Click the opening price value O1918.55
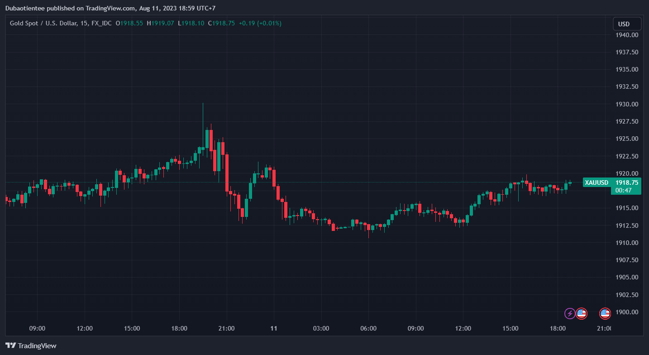Screen dimensions: 649x355 (129, 23)
